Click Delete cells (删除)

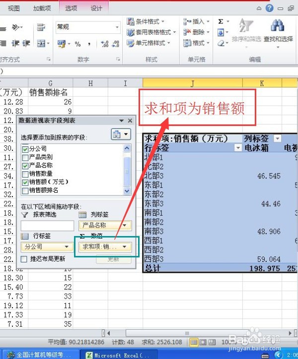click(196, 32)
